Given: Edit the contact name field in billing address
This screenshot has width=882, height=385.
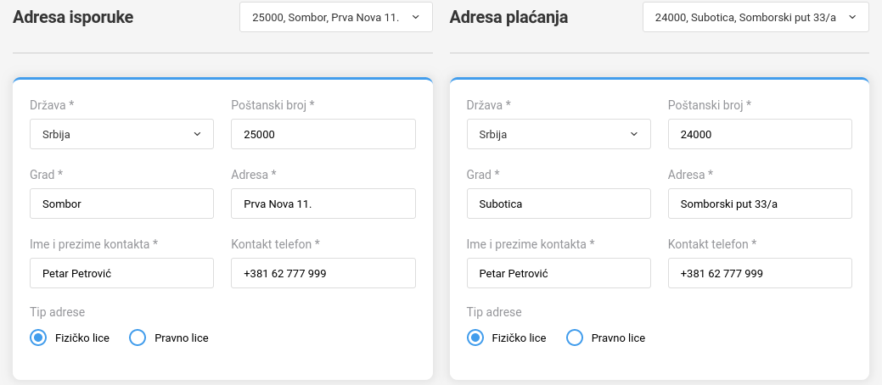Looking at the screenshot, I should coord(559,273).
